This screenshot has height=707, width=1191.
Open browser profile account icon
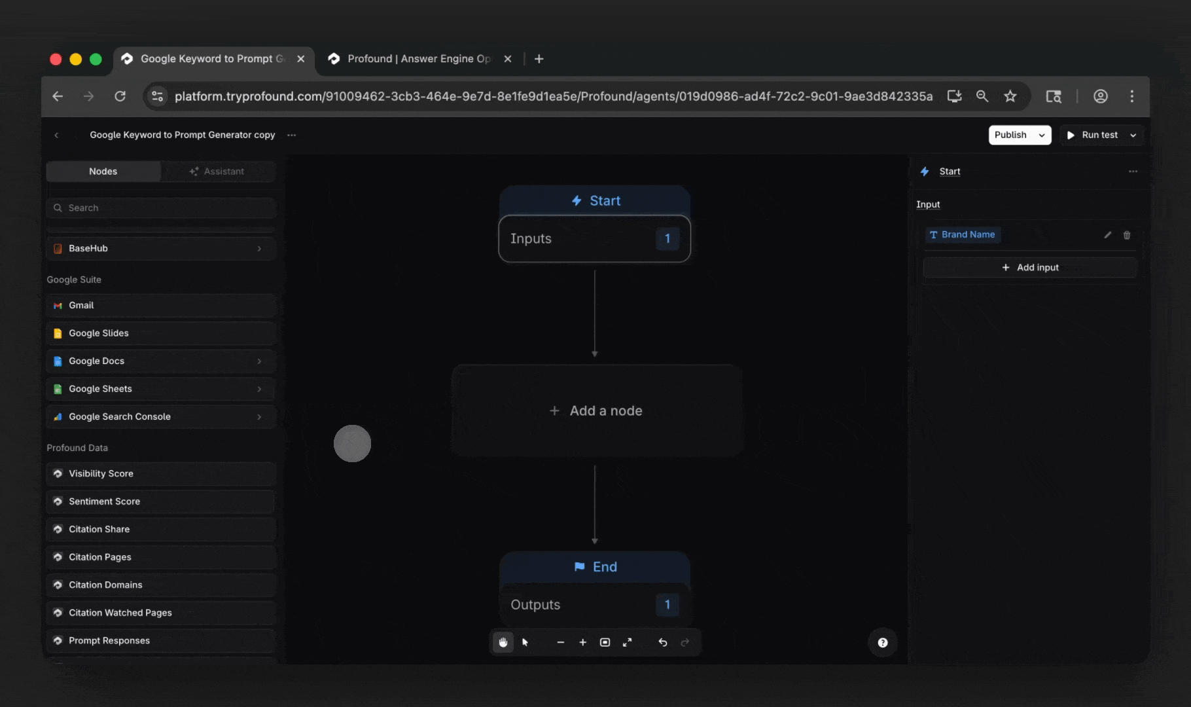(x=1100, y=96)
